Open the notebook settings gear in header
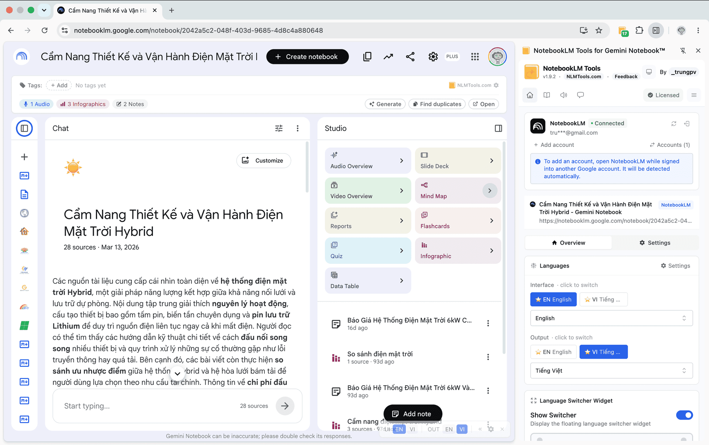Screen dimensions: 709x445 coord(433,56)
